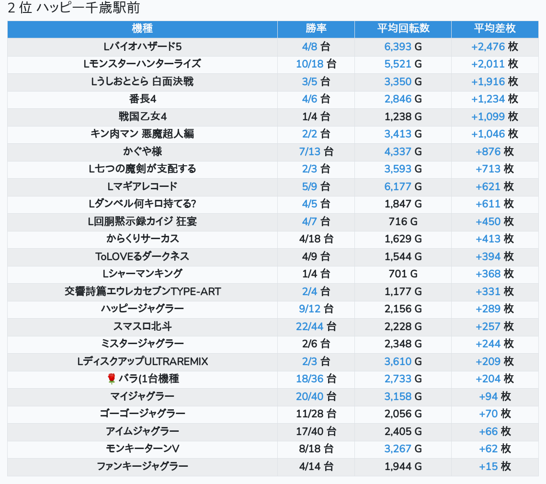Image resolution: width=546 pixels, height=484 pixels.
Task: Click the 20/40 win rate for マイジャグラー
Action: coord(308,396)
